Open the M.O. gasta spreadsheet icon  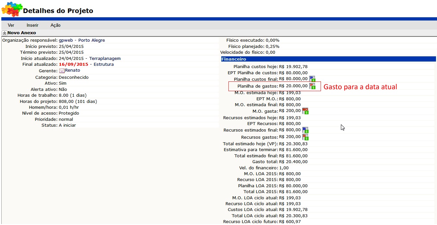(x=305, y=111)
